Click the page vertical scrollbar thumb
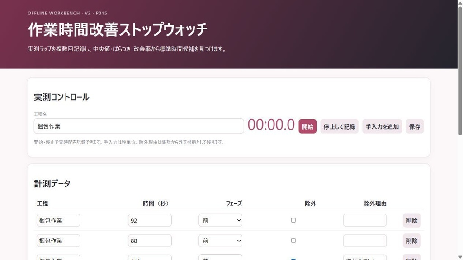463x260 pixels. click(460, 71)
